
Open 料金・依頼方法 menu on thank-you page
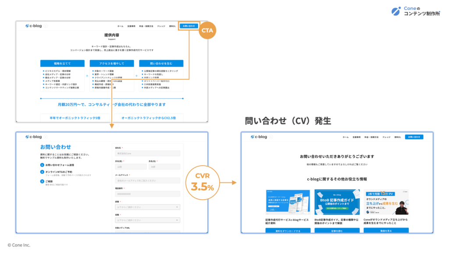371,137
